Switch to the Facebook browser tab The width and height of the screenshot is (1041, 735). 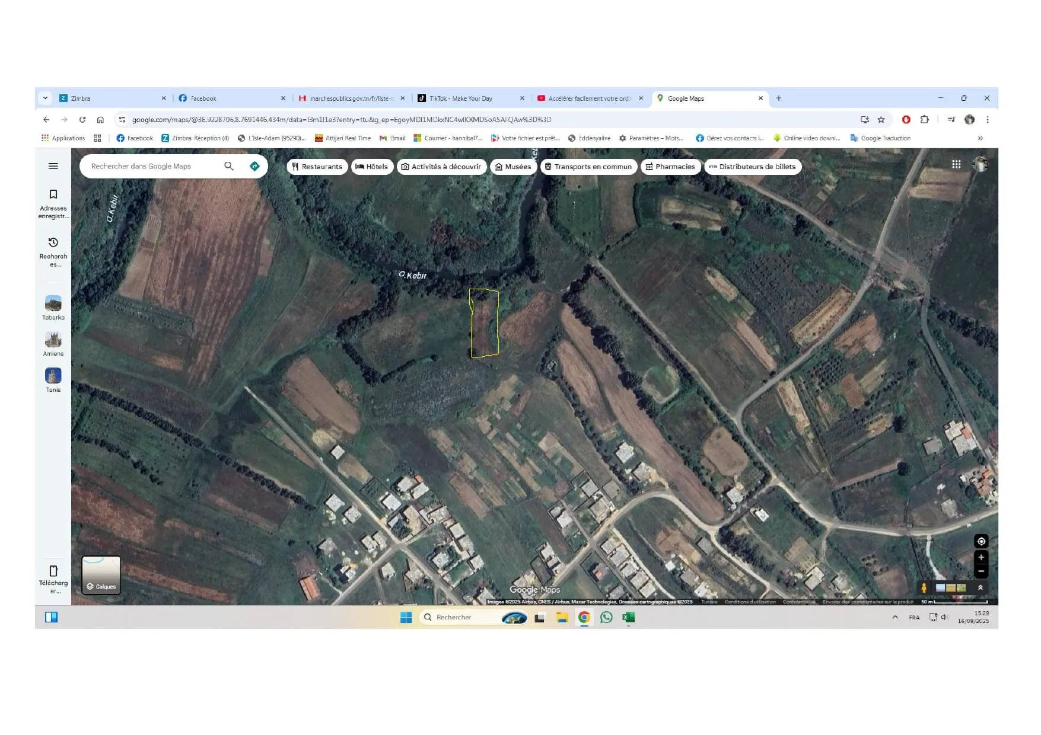[231, 98]
